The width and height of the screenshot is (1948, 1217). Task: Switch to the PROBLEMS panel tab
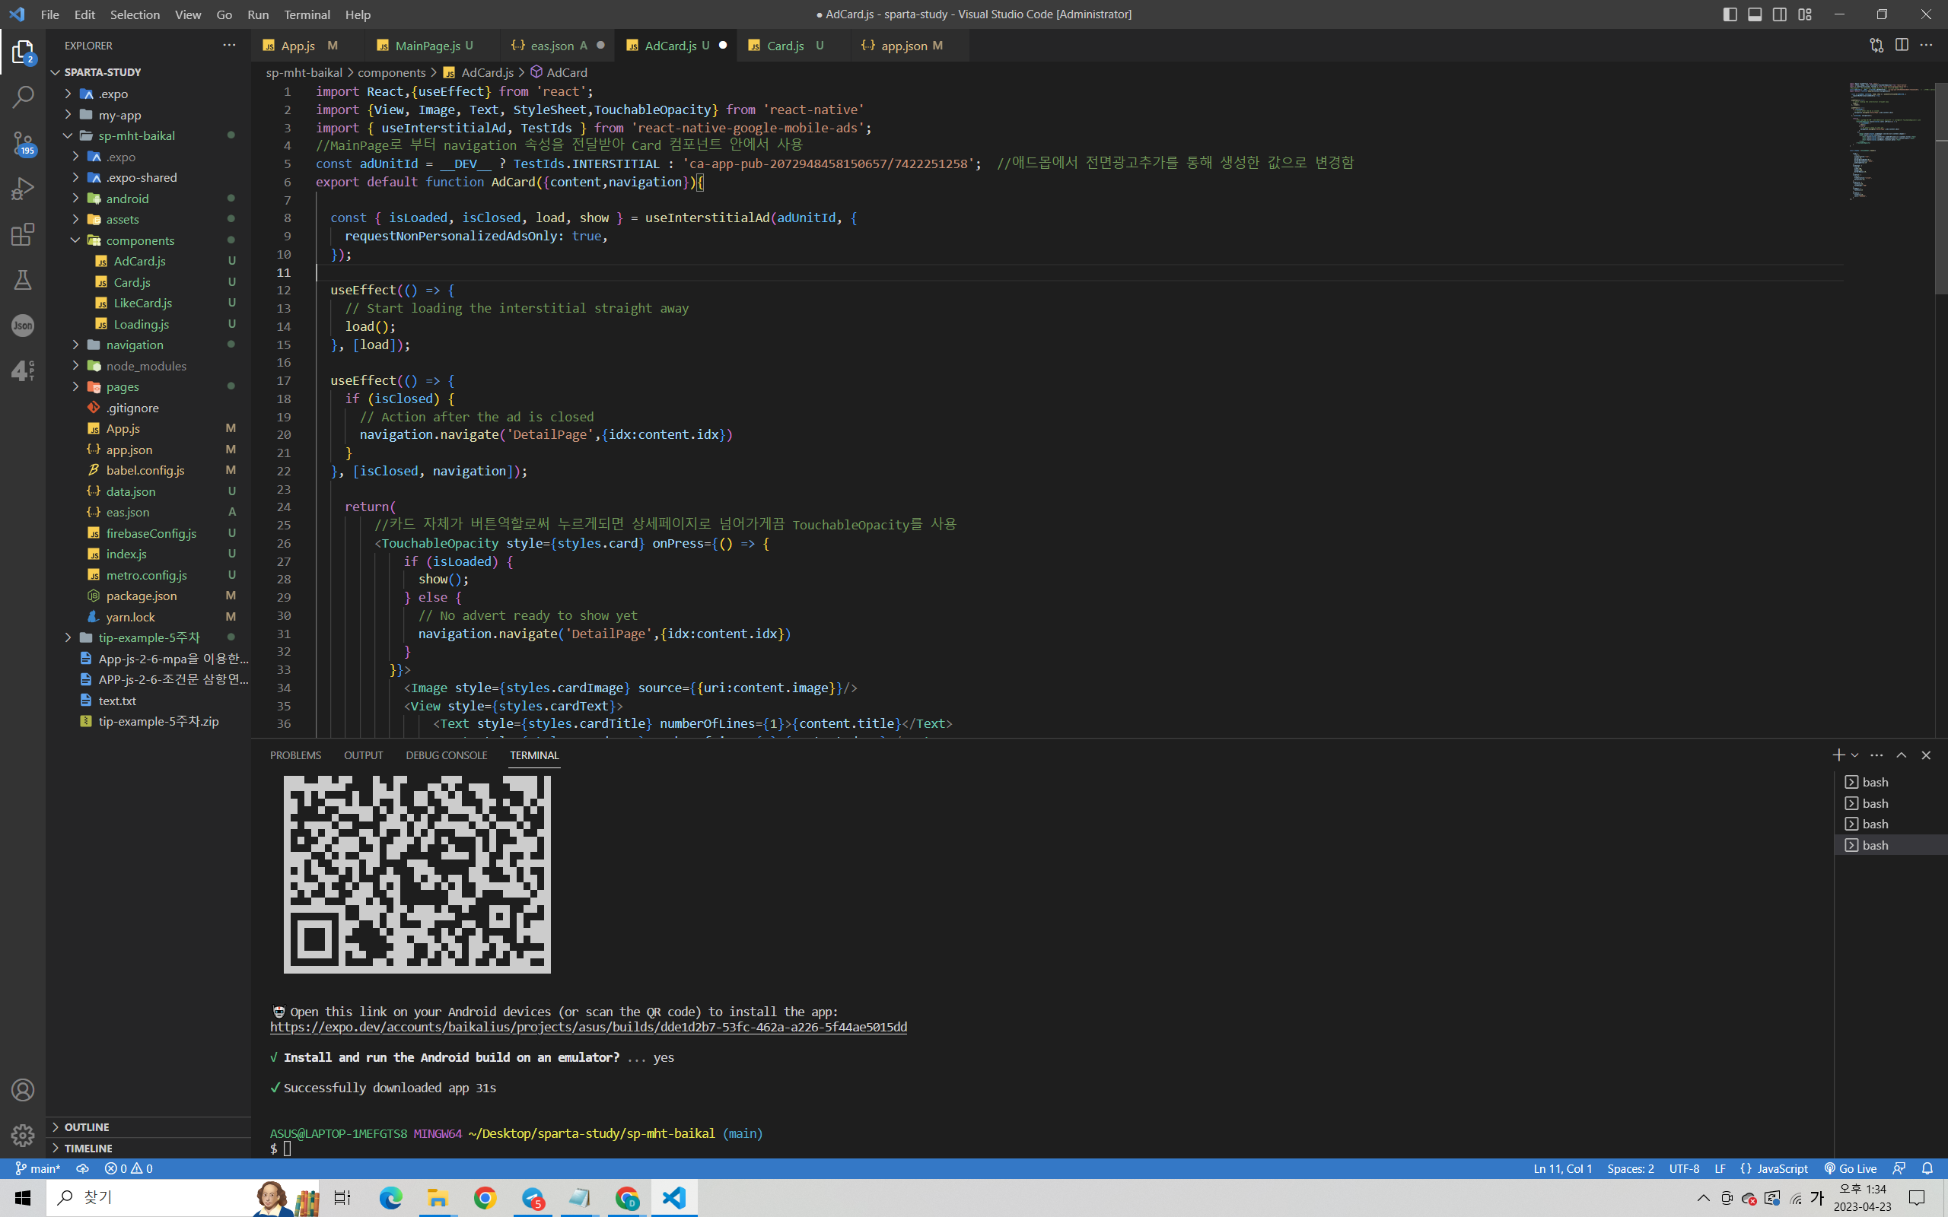(x=295, y=755)
